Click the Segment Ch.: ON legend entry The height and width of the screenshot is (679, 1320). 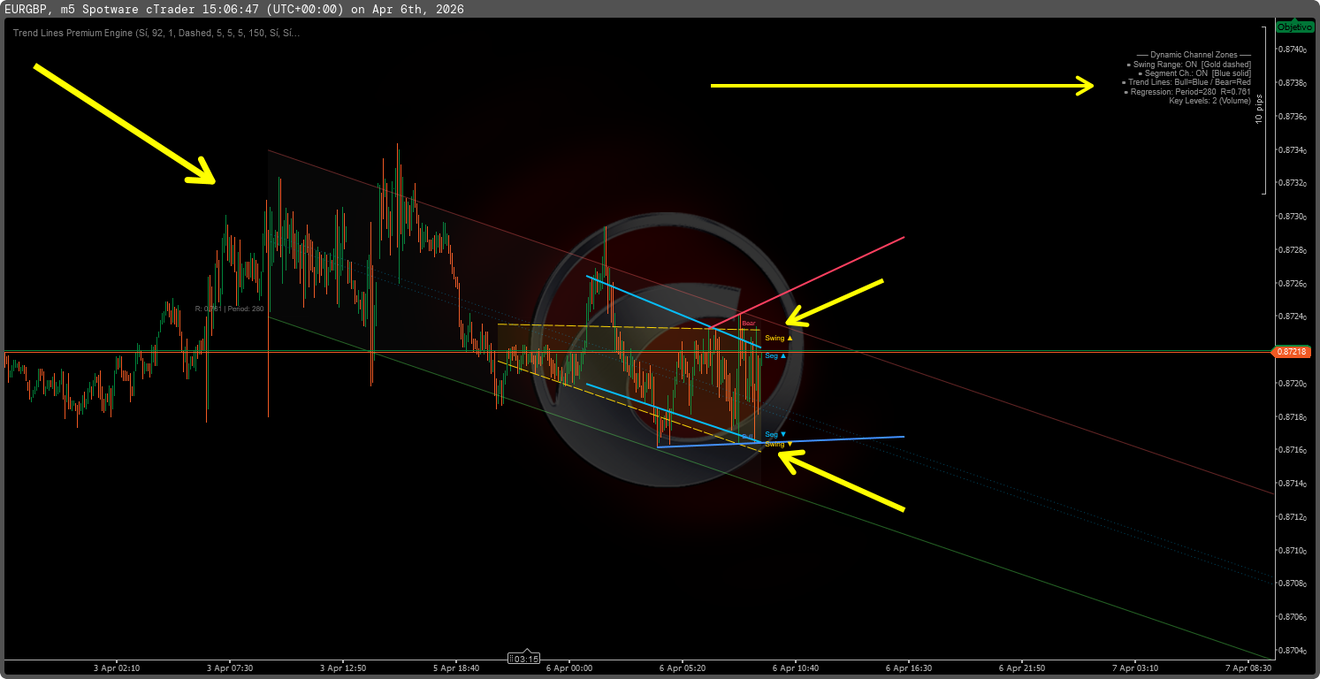click(1194, 73)
